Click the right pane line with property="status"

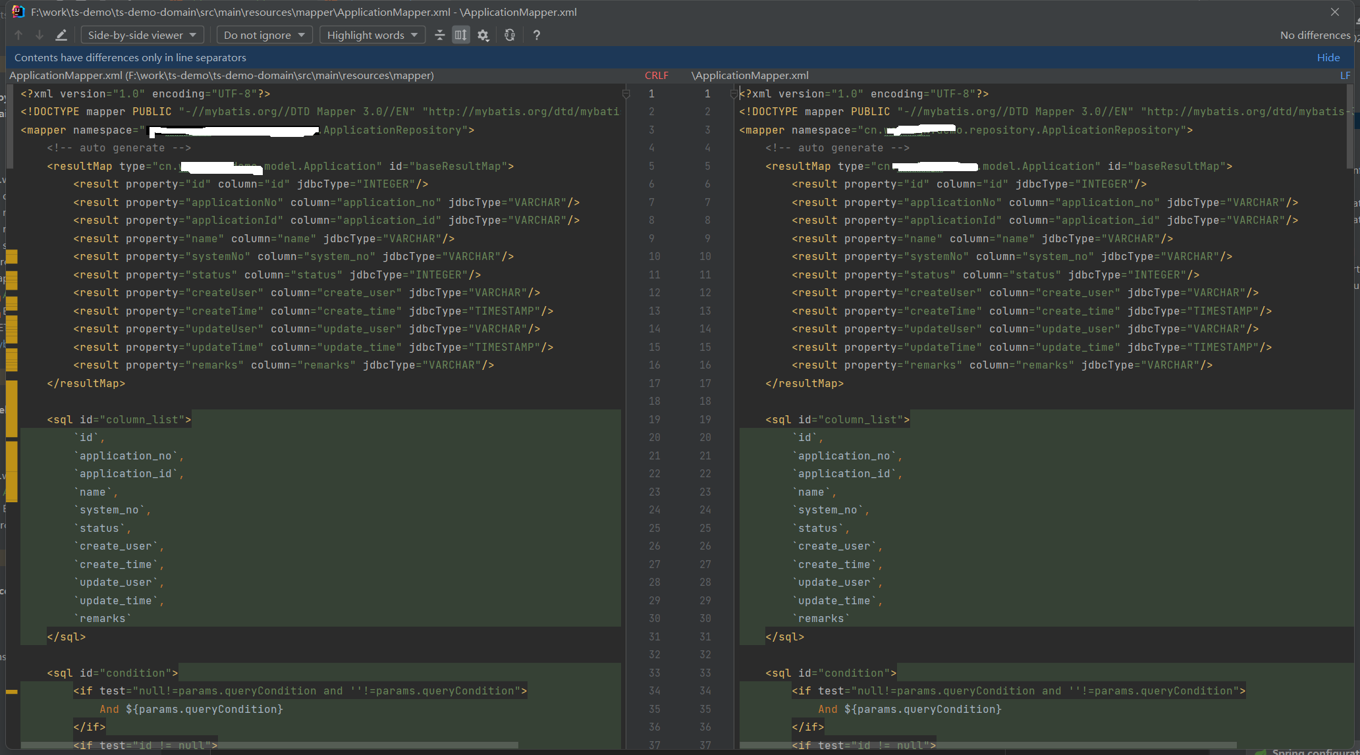click(x=996, y=274)
